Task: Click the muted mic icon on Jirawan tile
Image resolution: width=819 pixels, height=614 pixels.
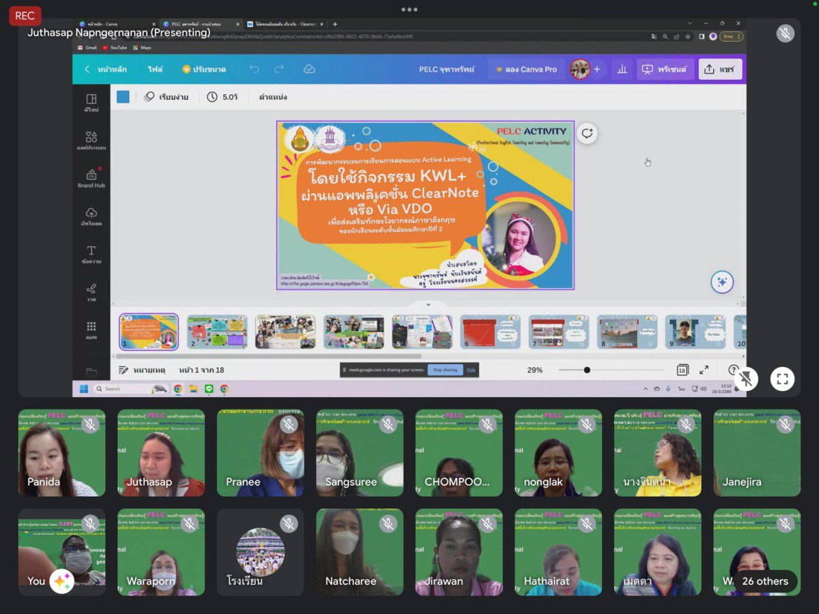Action: click(x=487, y=524)
